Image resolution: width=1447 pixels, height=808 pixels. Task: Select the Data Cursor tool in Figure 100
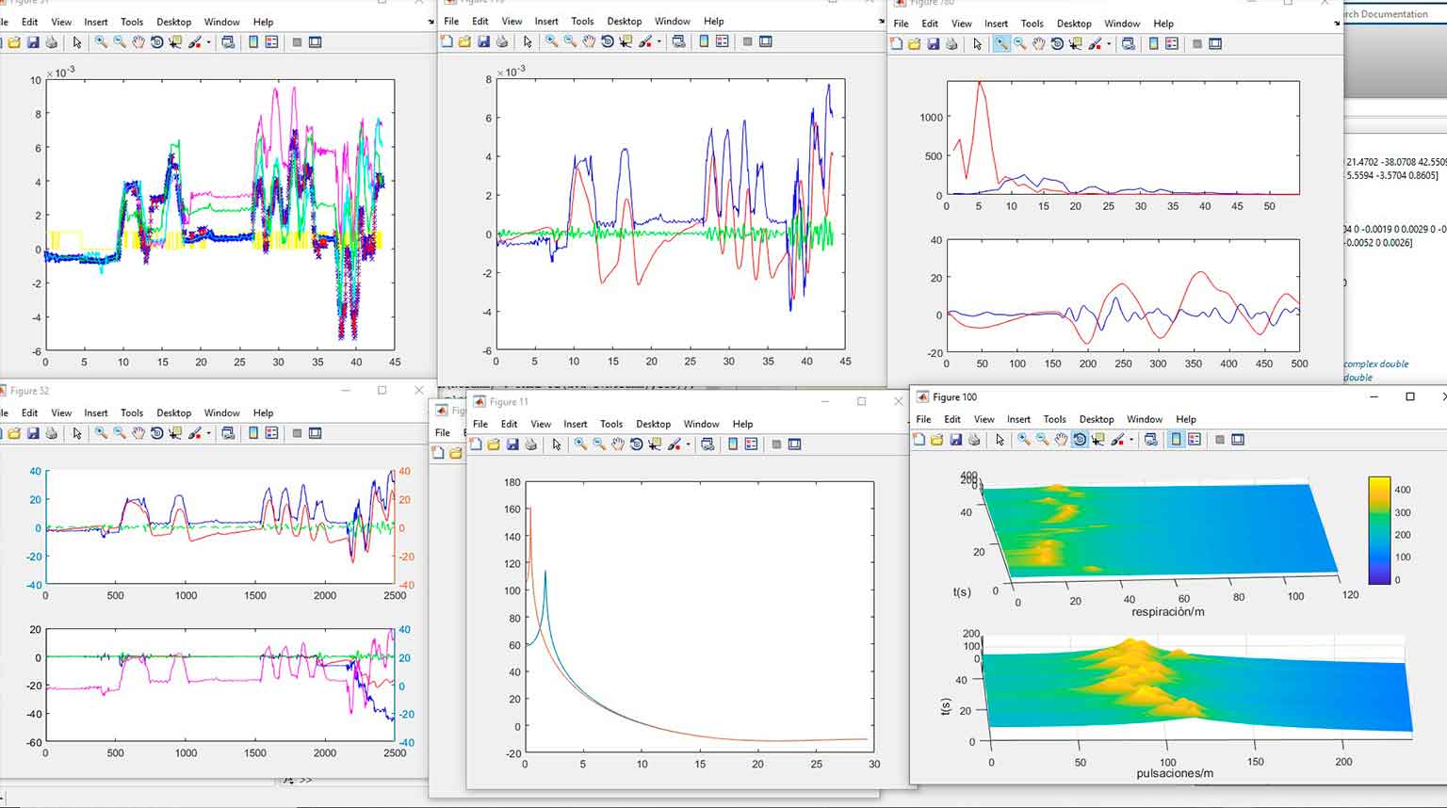(x=1097, y=440)
